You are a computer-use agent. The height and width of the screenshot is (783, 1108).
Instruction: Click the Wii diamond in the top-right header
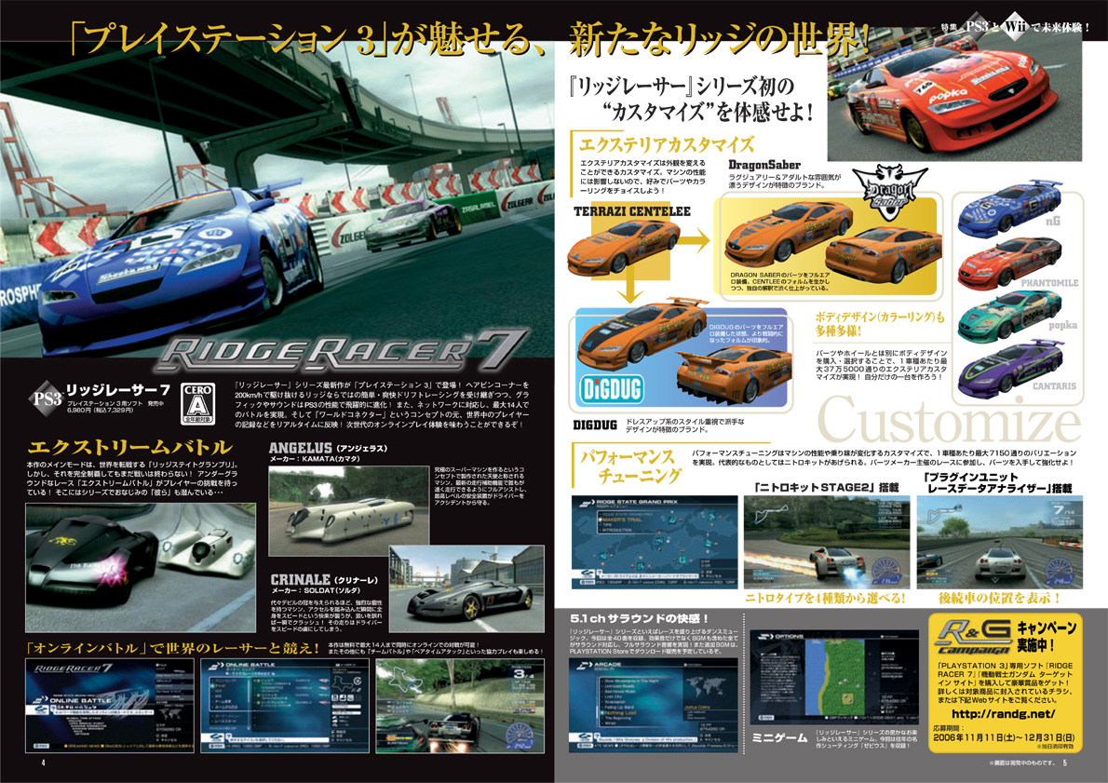1016,27
